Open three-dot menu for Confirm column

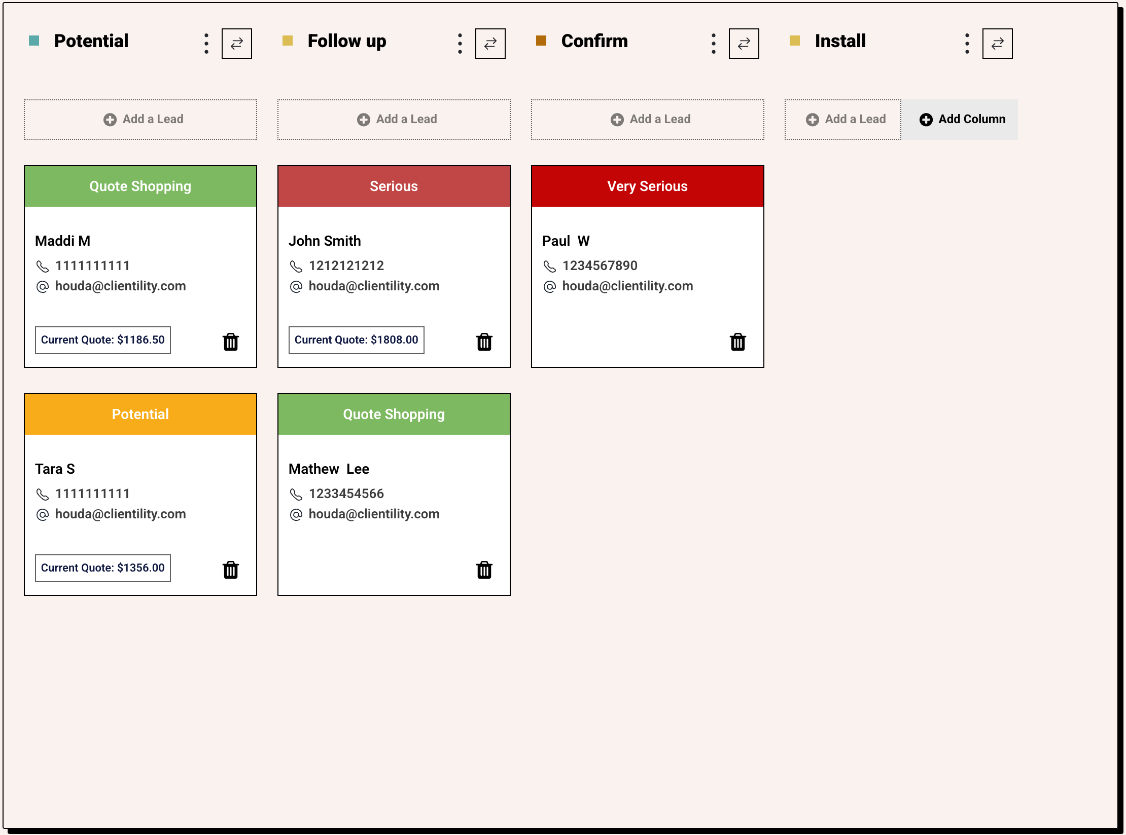(x=714, y=44)
